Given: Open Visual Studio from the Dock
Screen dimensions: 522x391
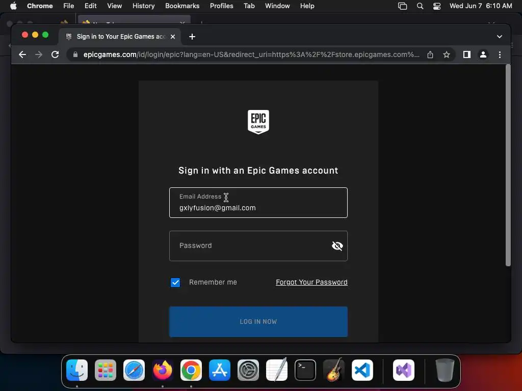Looking at the screenshot, I should pos(404,370).
